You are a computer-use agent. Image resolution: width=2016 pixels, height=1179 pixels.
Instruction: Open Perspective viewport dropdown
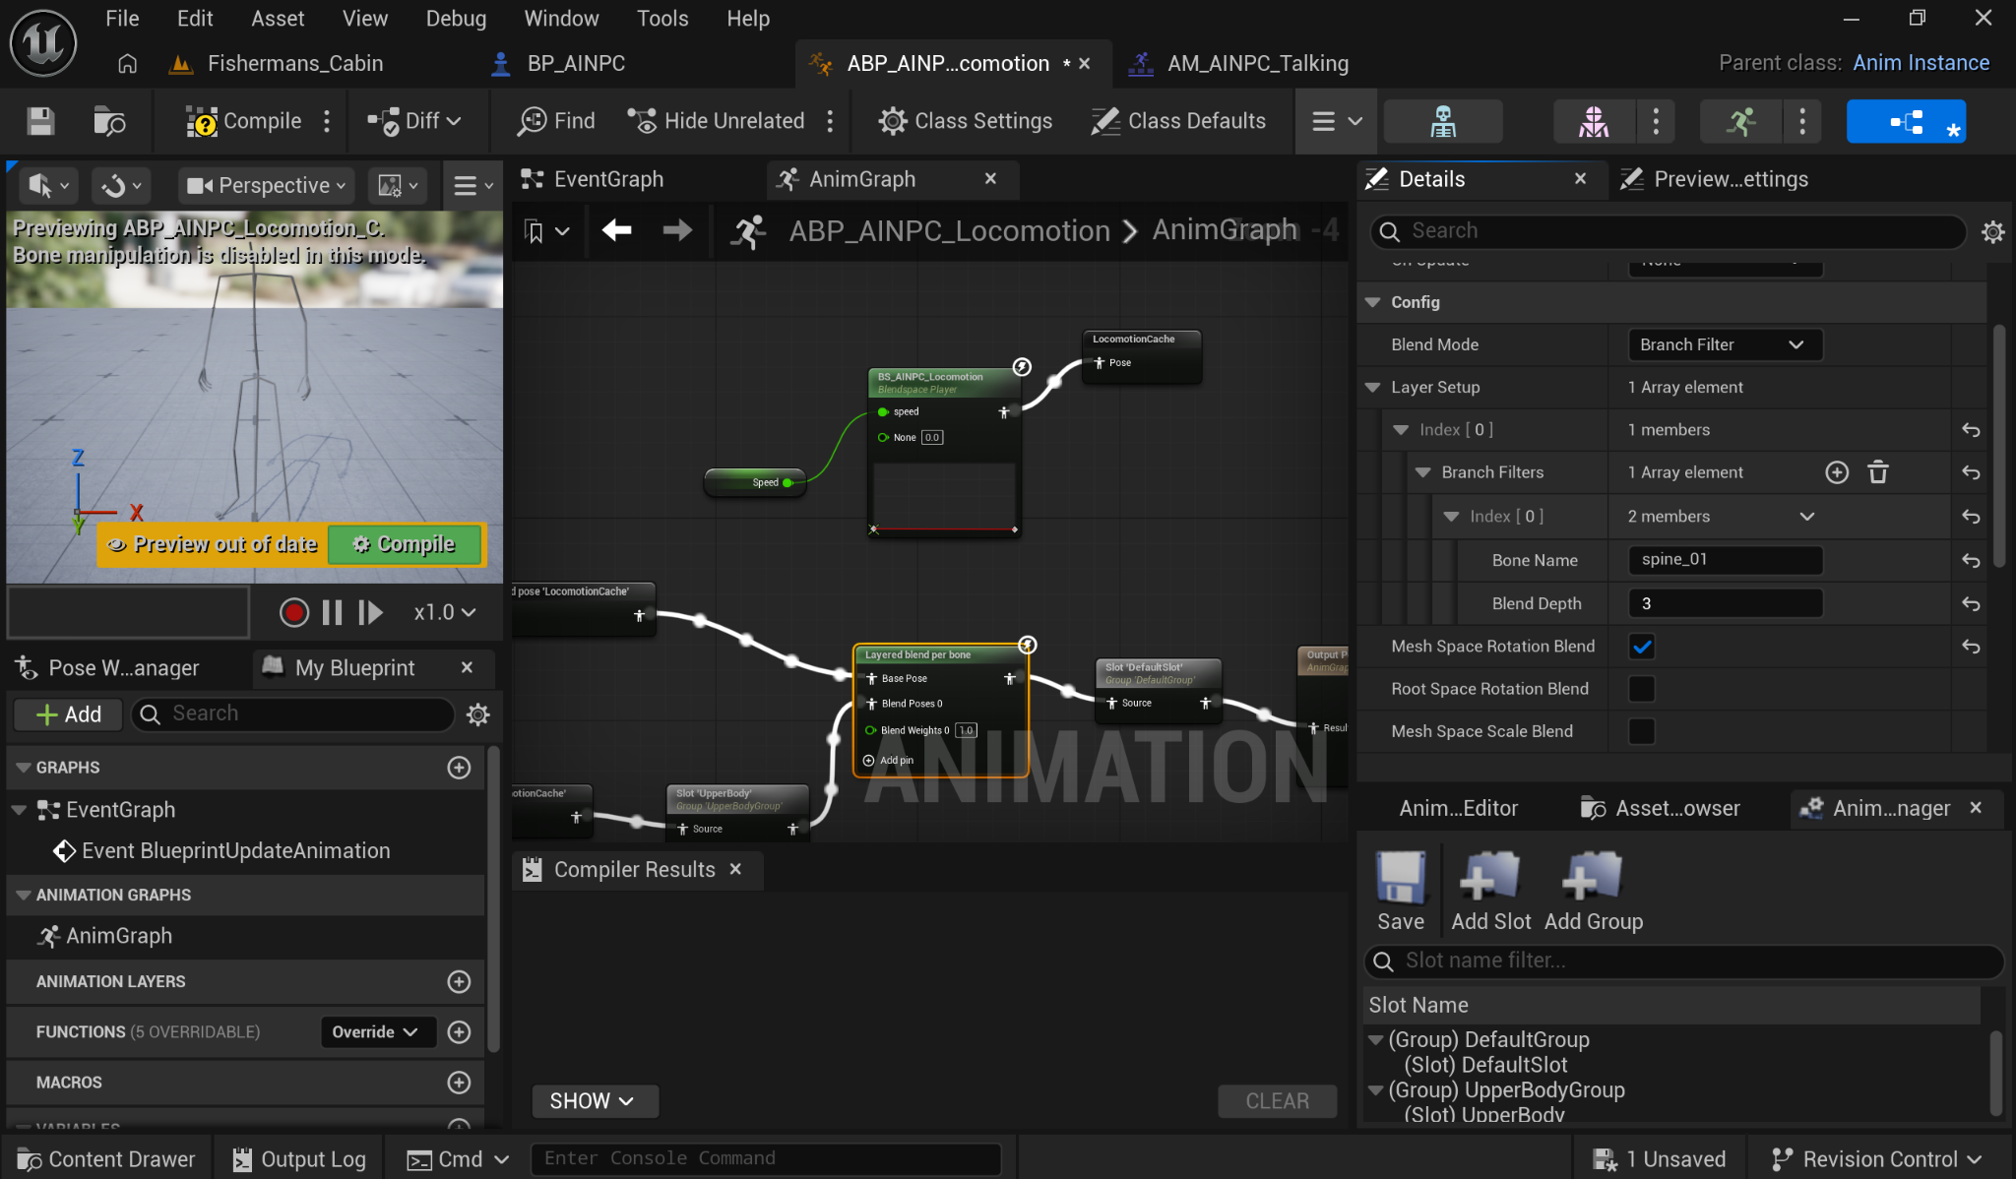267,185
